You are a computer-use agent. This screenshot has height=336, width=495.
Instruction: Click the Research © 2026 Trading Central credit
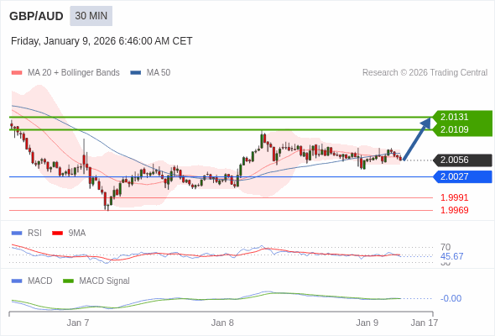(425, 73)
